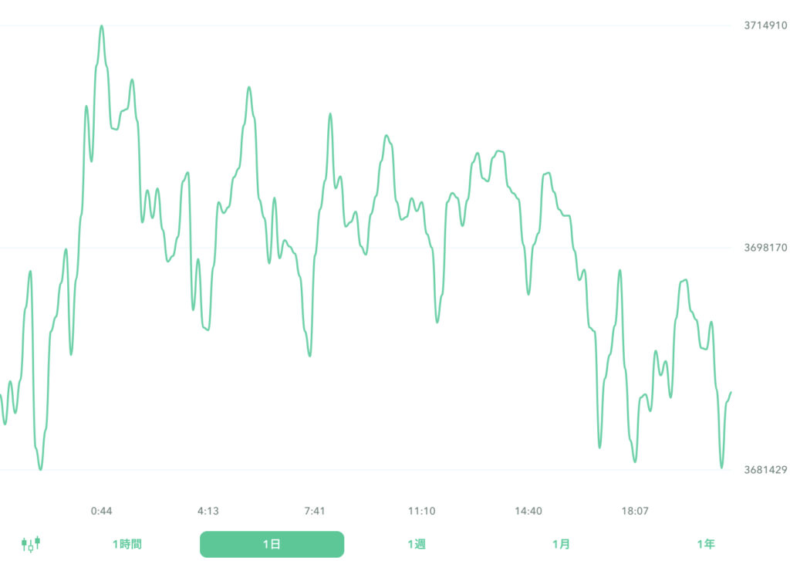Click the 3698170 middle price label

tap(765, 248)
